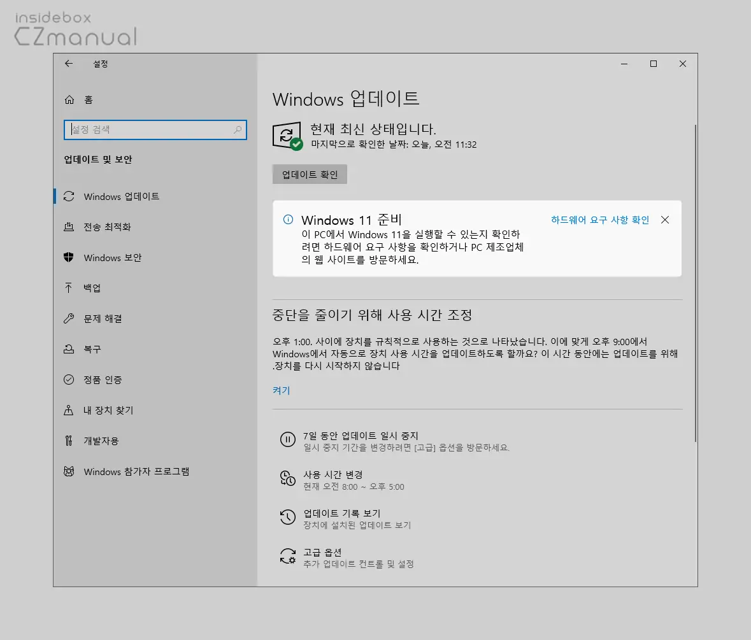Image resolution: width=751 pixels, height=640 pixels.
Task: Click the clock icon for 사용 시간 변경
Action: point(288,478)
